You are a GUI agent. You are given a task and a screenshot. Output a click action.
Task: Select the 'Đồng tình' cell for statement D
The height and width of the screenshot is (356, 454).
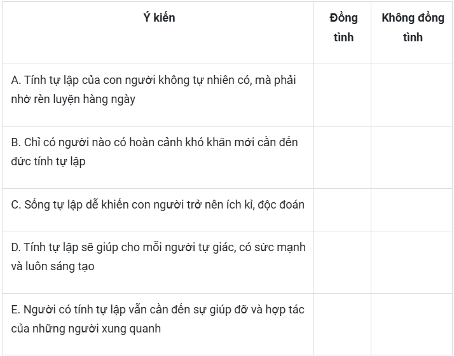click(x=342, y=262)
